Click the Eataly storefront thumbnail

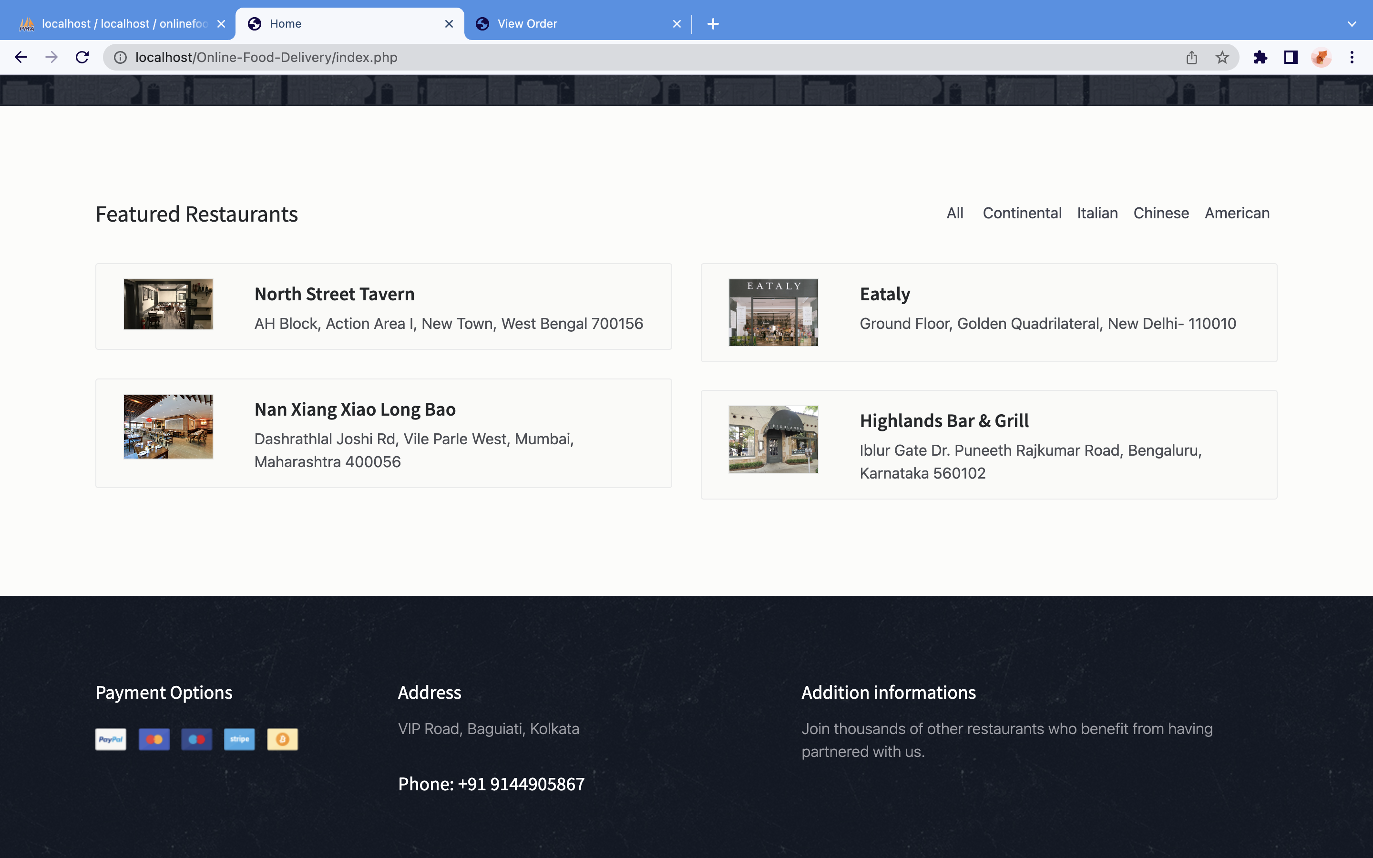(773, 313)
